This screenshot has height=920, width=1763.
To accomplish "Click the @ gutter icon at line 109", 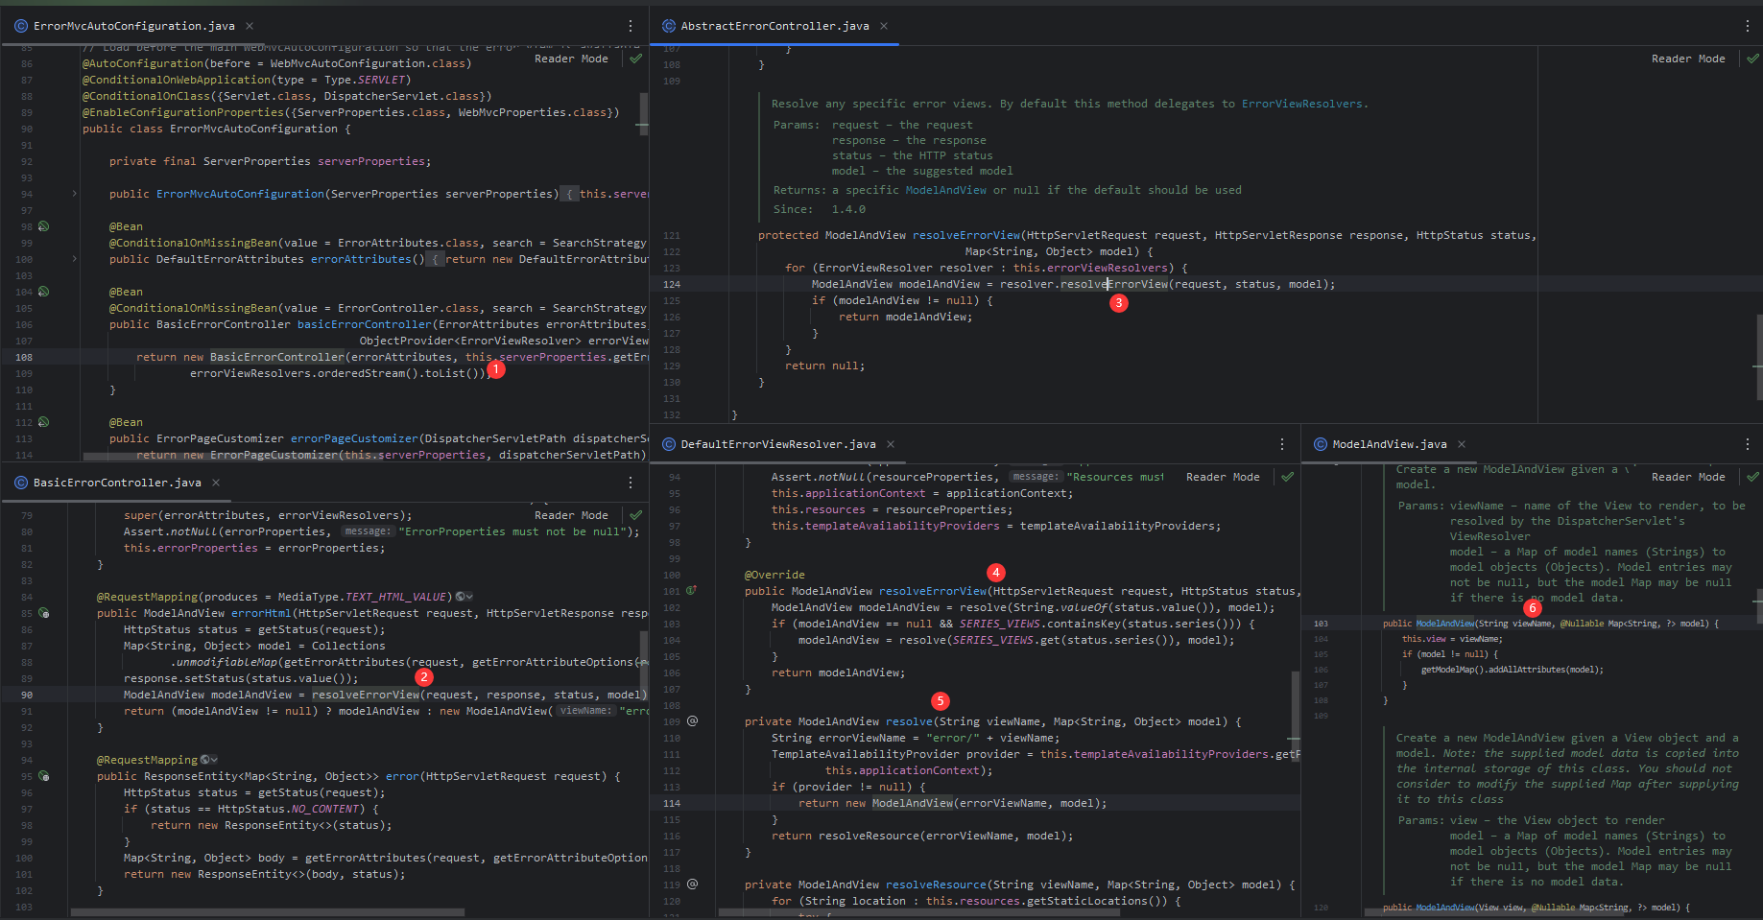I will 692,721.
